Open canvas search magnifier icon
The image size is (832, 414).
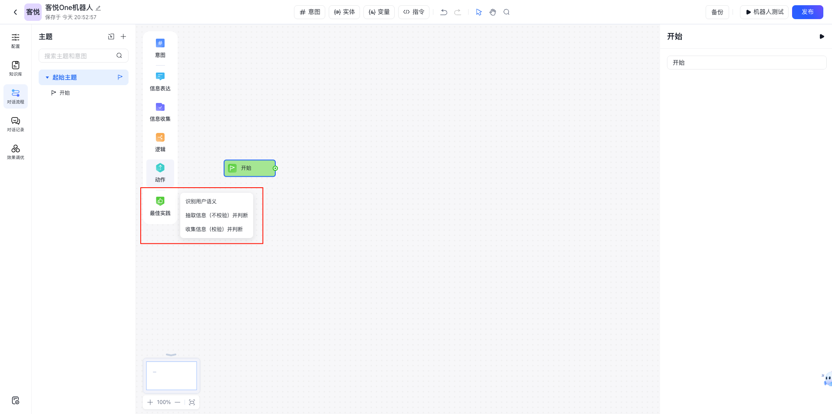coord(506,12)
